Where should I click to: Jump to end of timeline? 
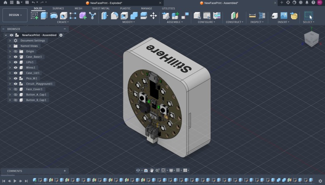(x=26, y=181)
